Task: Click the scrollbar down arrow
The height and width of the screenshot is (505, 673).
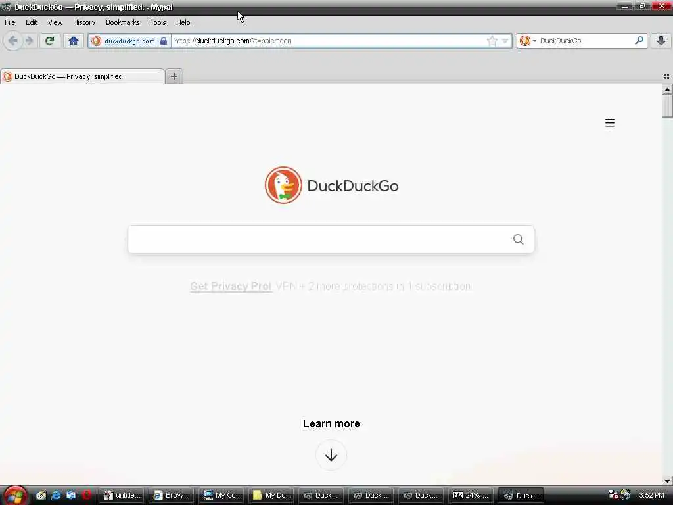Action: pos(667,481)
